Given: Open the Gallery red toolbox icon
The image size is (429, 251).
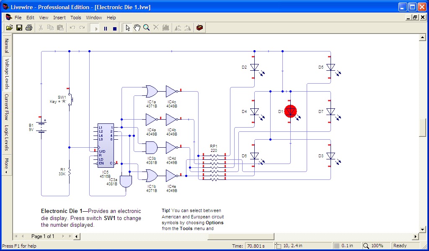Looking at the screenshot, I should point(200,28).
